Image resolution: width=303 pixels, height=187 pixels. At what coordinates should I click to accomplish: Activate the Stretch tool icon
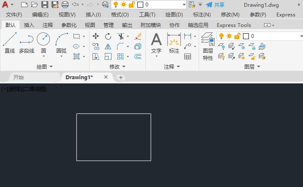point(96,56)
